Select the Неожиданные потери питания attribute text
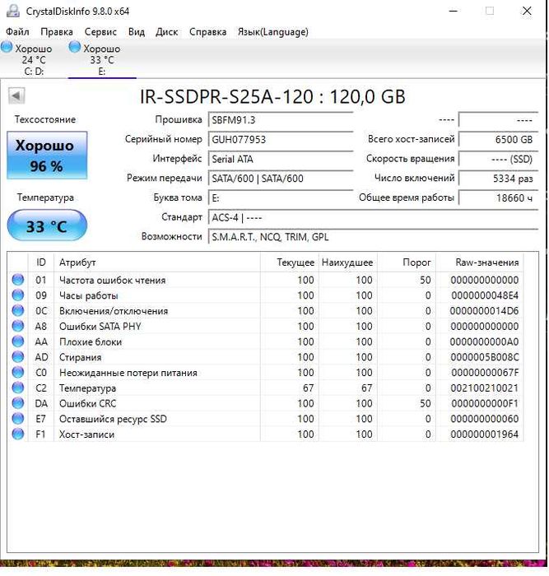549x576 pixels. point(128,373)
